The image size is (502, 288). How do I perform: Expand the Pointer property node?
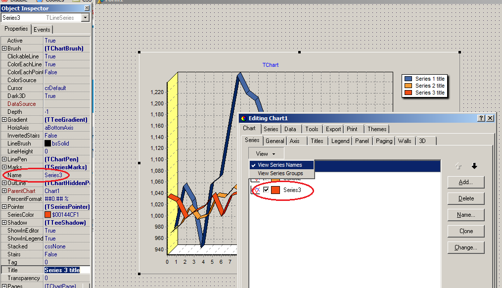click(4, 207)
